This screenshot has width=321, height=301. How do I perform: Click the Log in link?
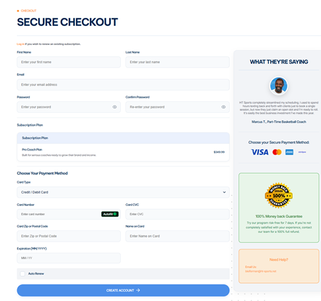(20, 44)
